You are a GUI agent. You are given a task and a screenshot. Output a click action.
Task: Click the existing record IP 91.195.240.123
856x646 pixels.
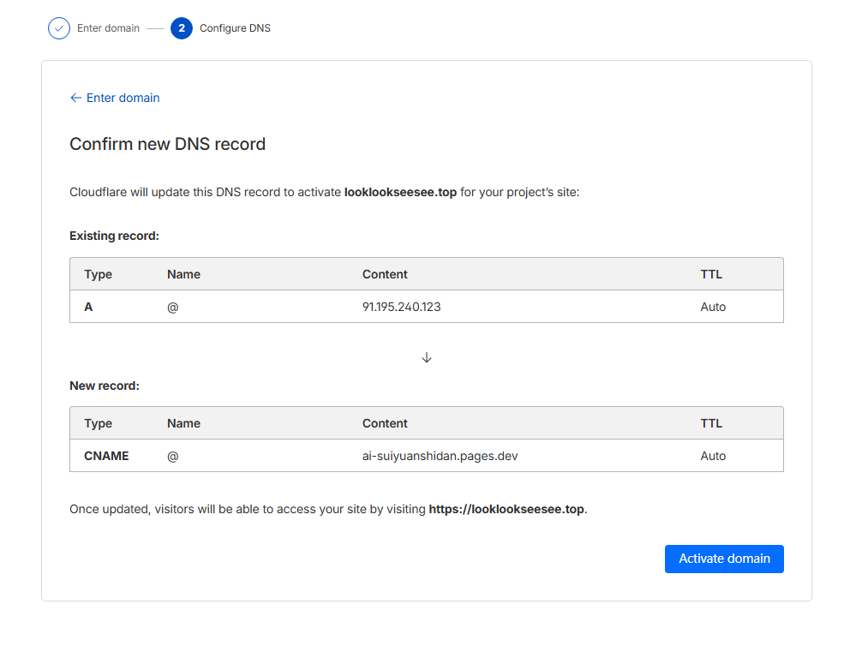point(401,307)
